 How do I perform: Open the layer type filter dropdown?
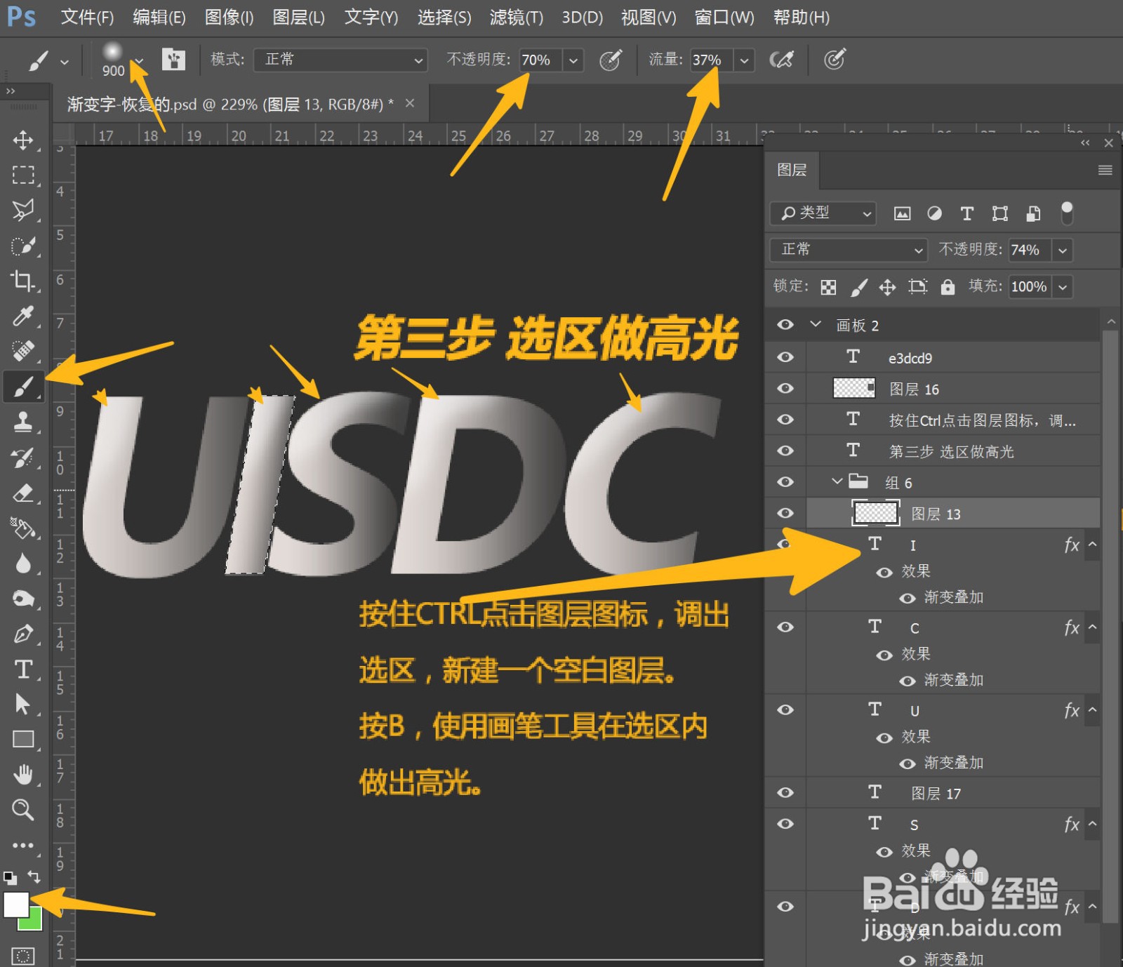coord(822,213)
